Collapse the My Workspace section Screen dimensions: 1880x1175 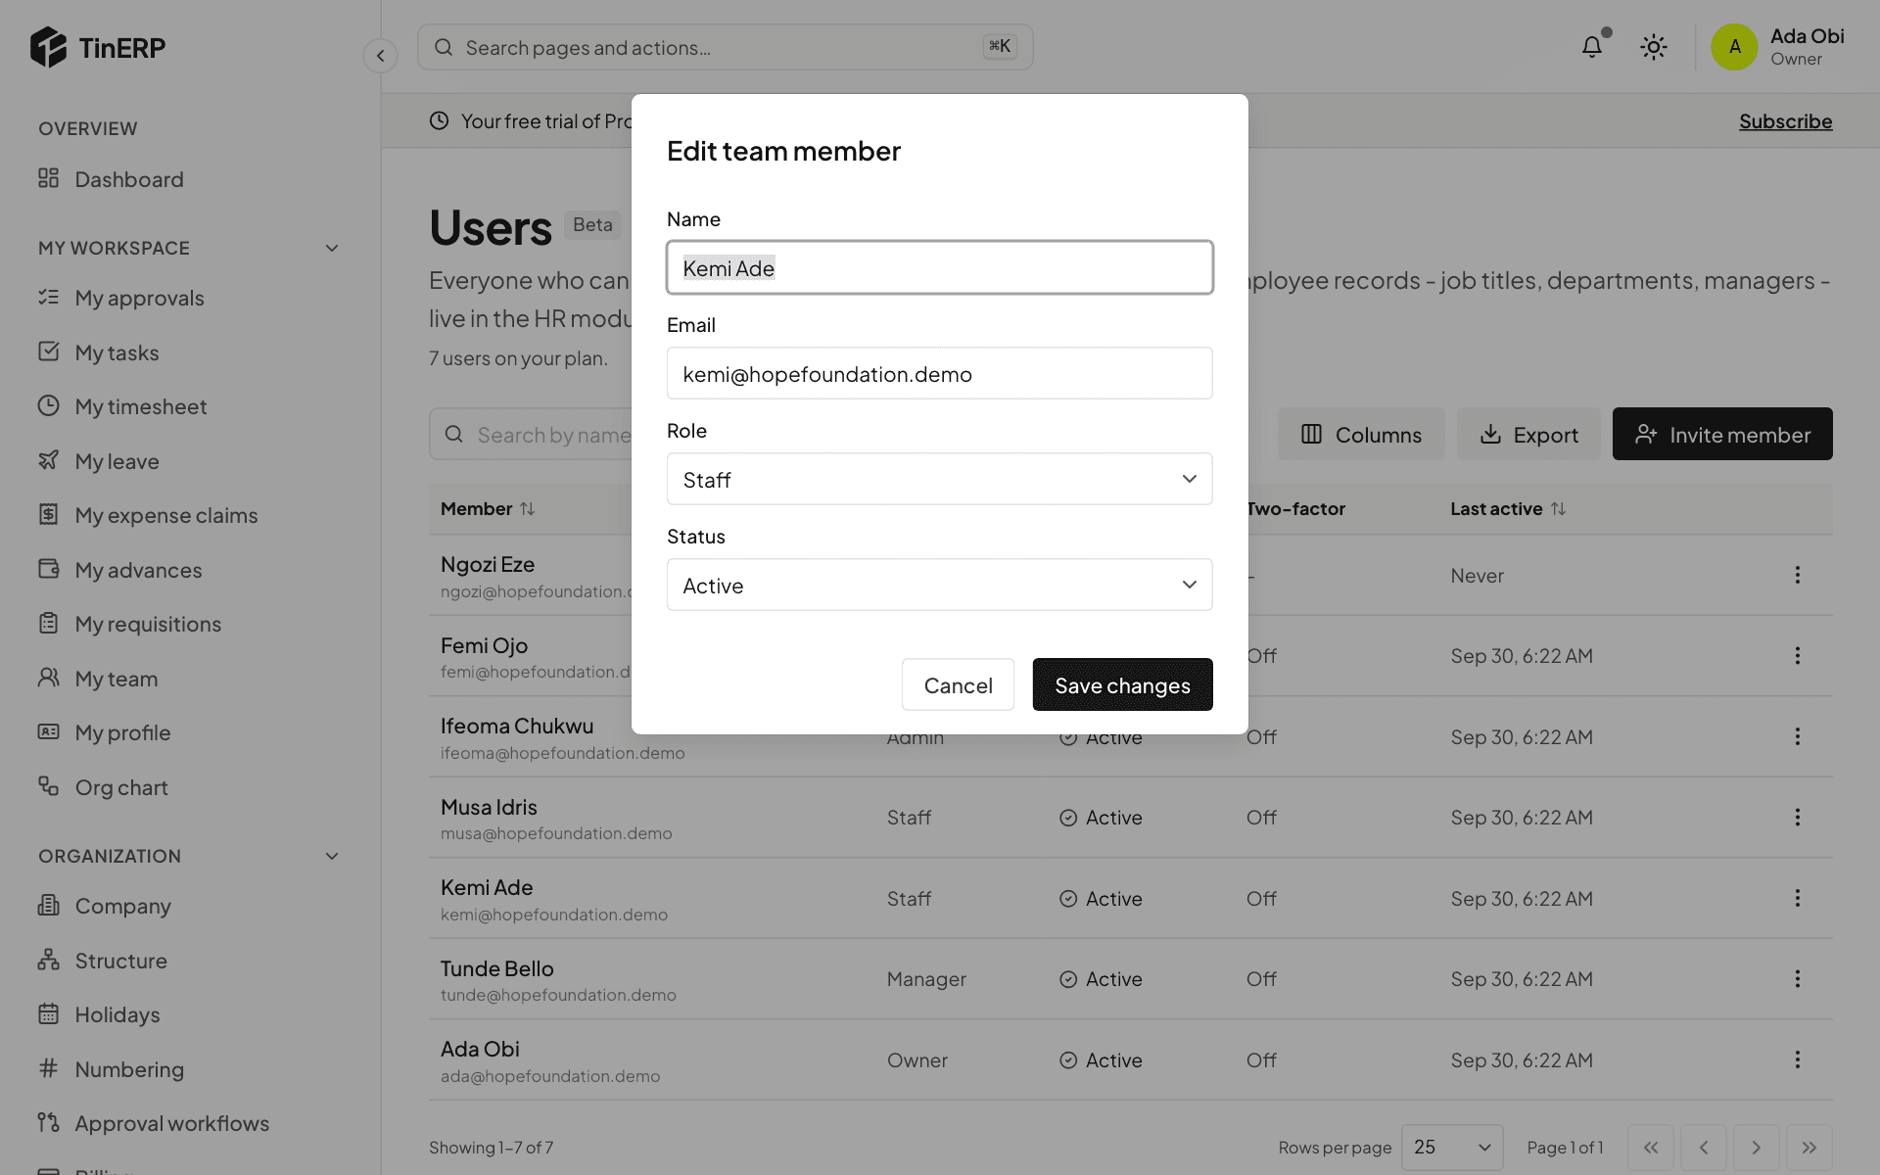(x=331, y=248)
